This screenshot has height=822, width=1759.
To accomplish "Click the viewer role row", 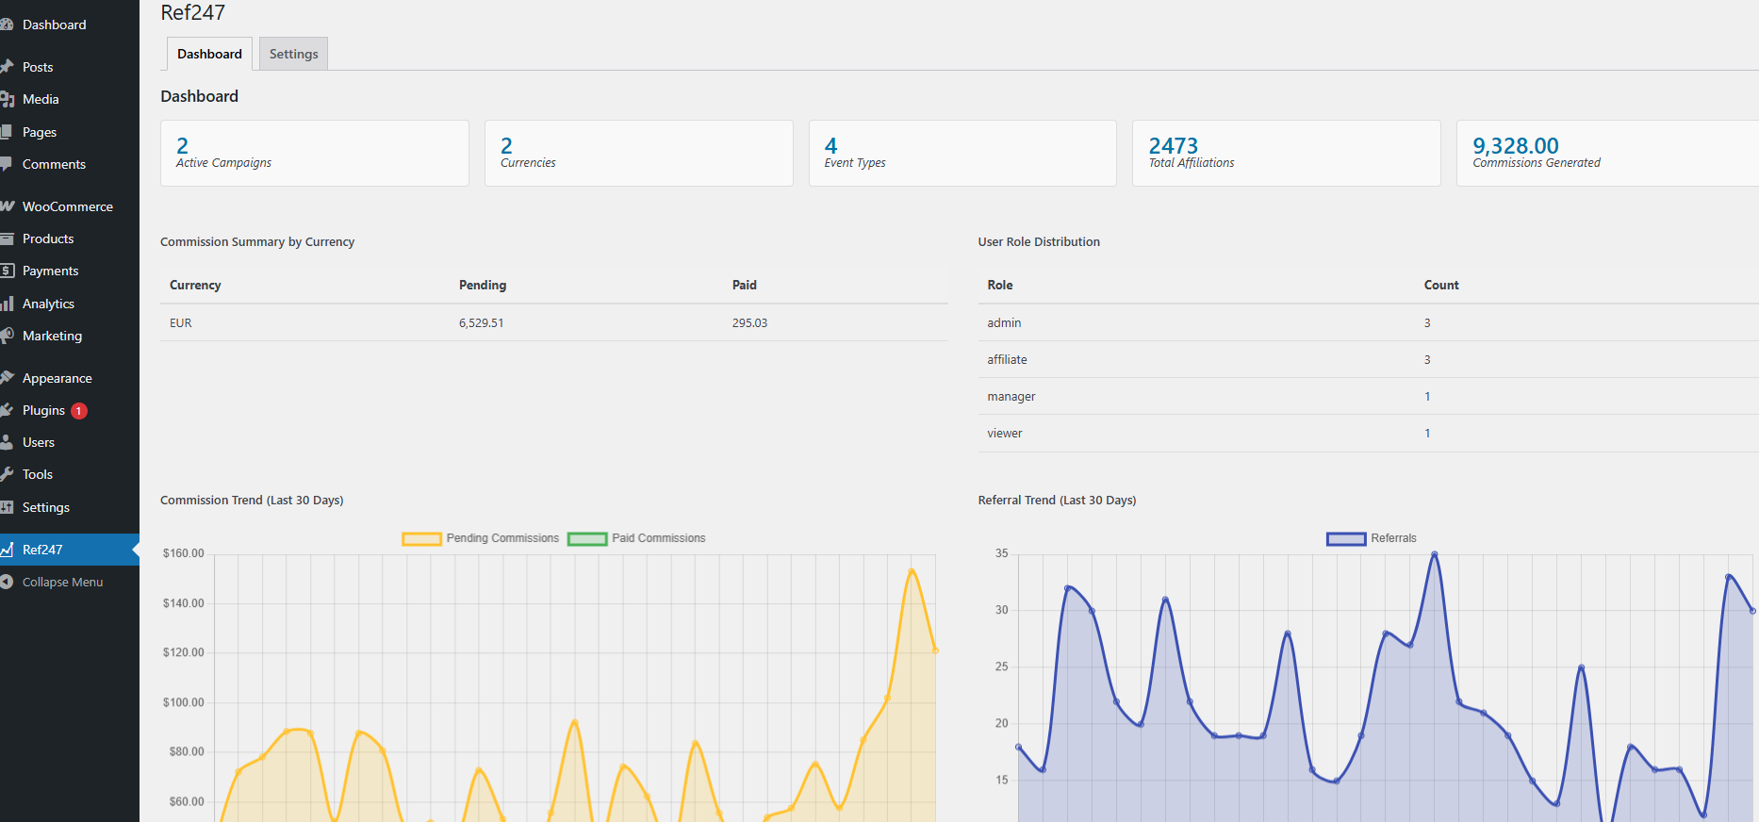I will 1368,434.
